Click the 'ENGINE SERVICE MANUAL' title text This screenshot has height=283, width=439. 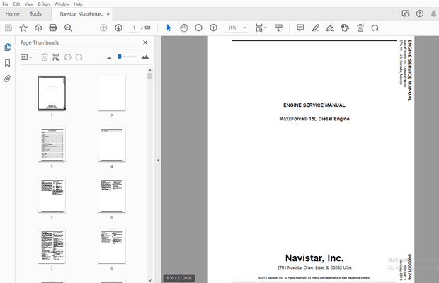click(x=314, y=105)
